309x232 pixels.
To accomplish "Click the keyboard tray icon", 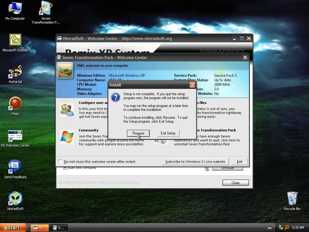I will click(270, 228).
